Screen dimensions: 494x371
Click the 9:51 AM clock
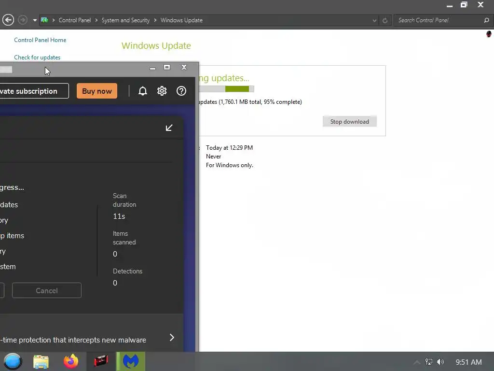[468, 362]
